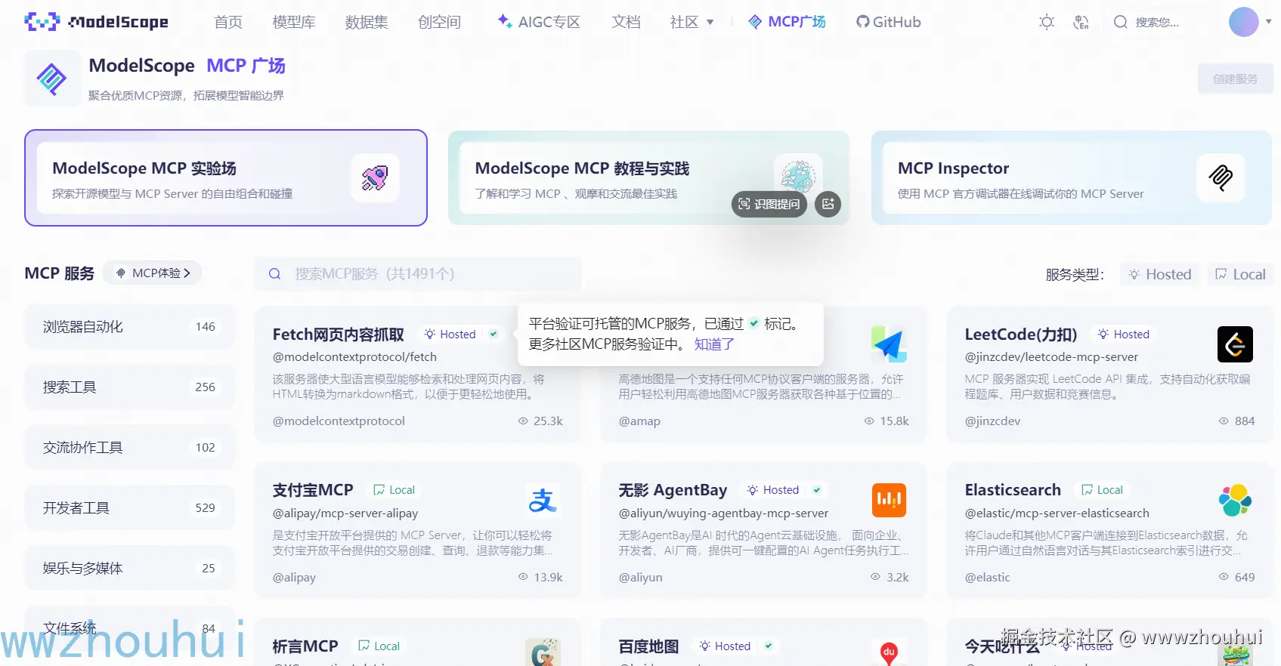Click the 创建服务 button

pyautogui.click(x=1235, y=79)
